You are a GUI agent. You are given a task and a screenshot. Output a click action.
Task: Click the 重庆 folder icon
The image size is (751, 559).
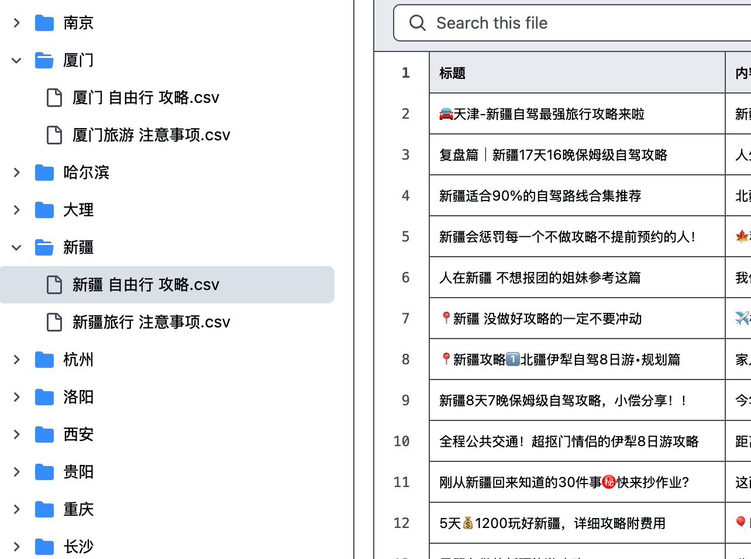[x=44, y=509]
